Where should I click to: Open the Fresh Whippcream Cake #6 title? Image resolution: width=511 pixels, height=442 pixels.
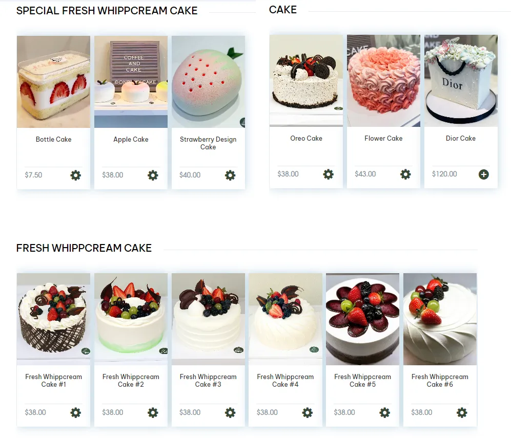pyautogui.click(x=440, y=381)
